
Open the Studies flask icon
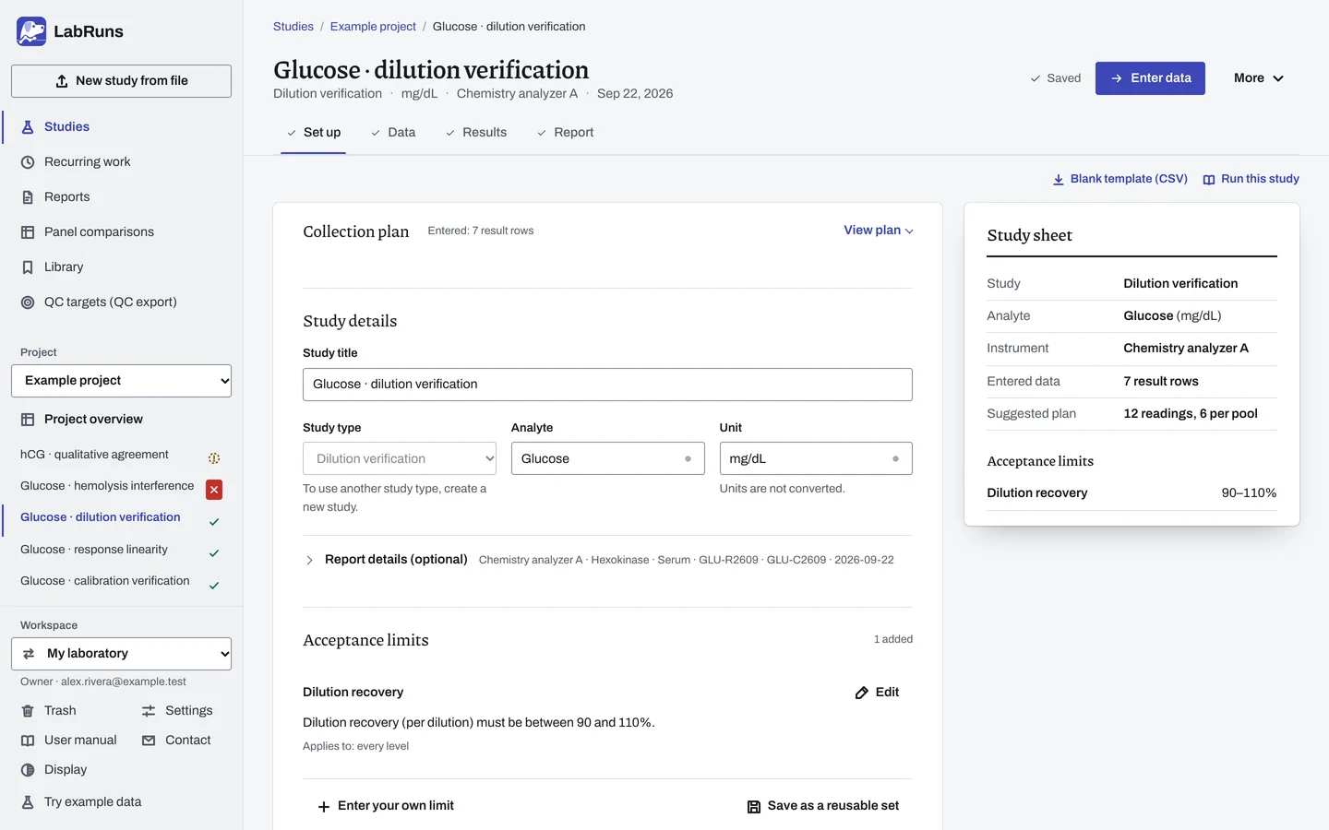(x=28, y=127)
